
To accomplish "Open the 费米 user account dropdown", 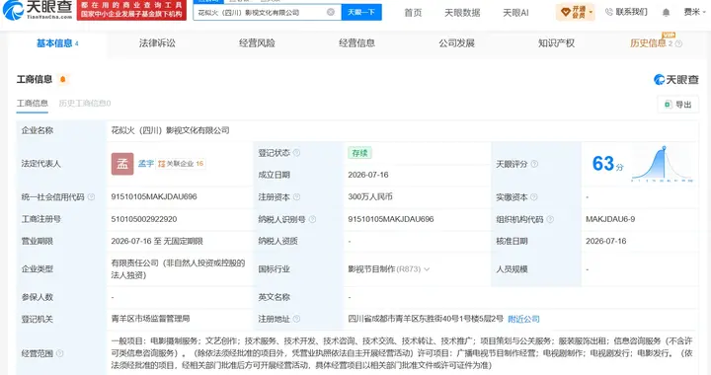I will [x=695, y=12].
